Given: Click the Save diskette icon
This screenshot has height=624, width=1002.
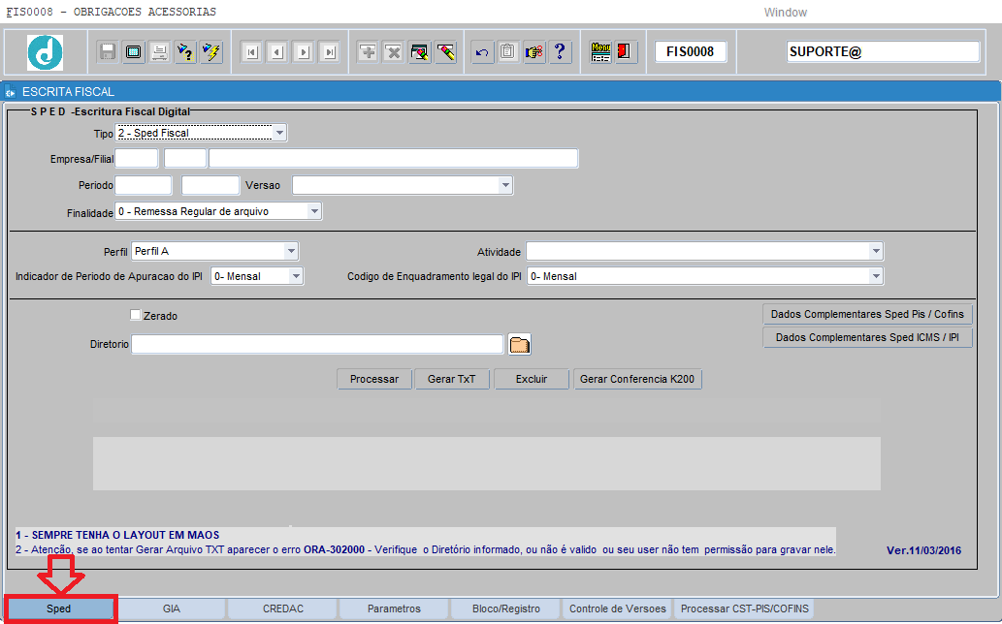Looking at the screenshot, I should point(108,51).
